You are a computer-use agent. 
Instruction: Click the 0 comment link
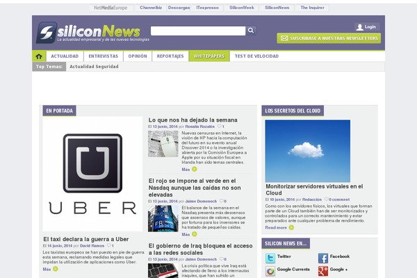[339, 199]
